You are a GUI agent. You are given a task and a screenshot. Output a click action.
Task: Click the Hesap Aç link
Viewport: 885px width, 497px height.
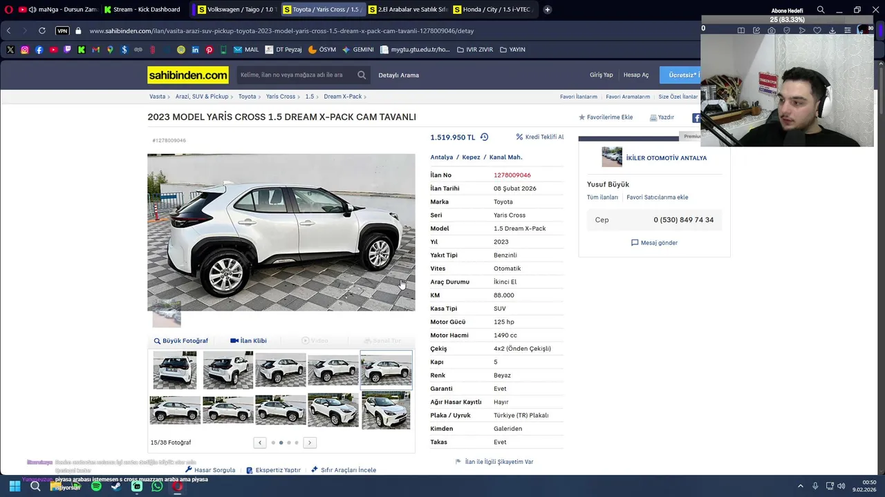(x=636, y=75)
